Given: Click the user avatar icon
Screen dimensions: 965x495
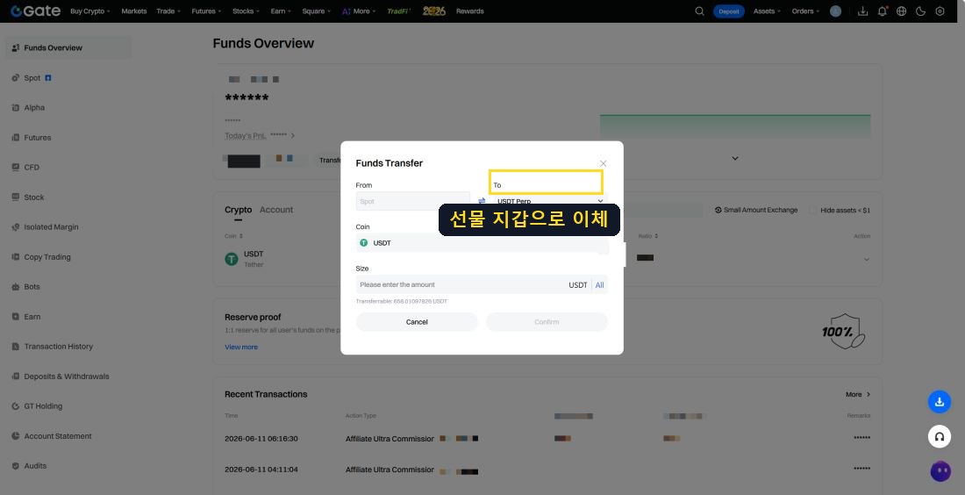Looking at the screenshot, I should [835, 11].
